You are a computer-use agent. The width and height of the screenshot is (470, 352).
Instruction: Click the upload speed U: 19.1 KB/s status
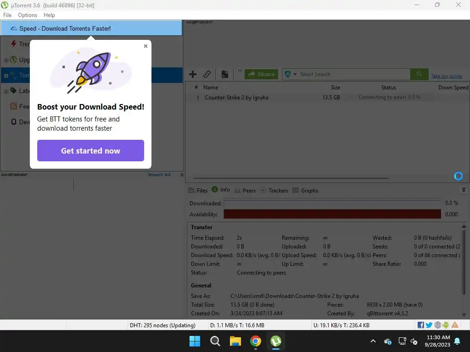(x=341, y=325)
